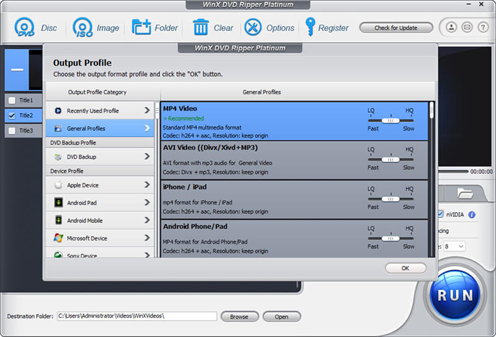Click the Register key icon
The width and height of the screenshot is (496, 337).
click(310, 27)
